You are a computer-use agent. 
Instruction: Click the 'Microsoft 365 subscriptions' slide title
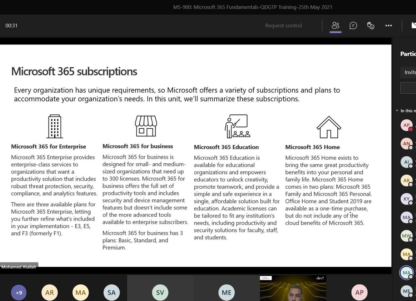74,71
